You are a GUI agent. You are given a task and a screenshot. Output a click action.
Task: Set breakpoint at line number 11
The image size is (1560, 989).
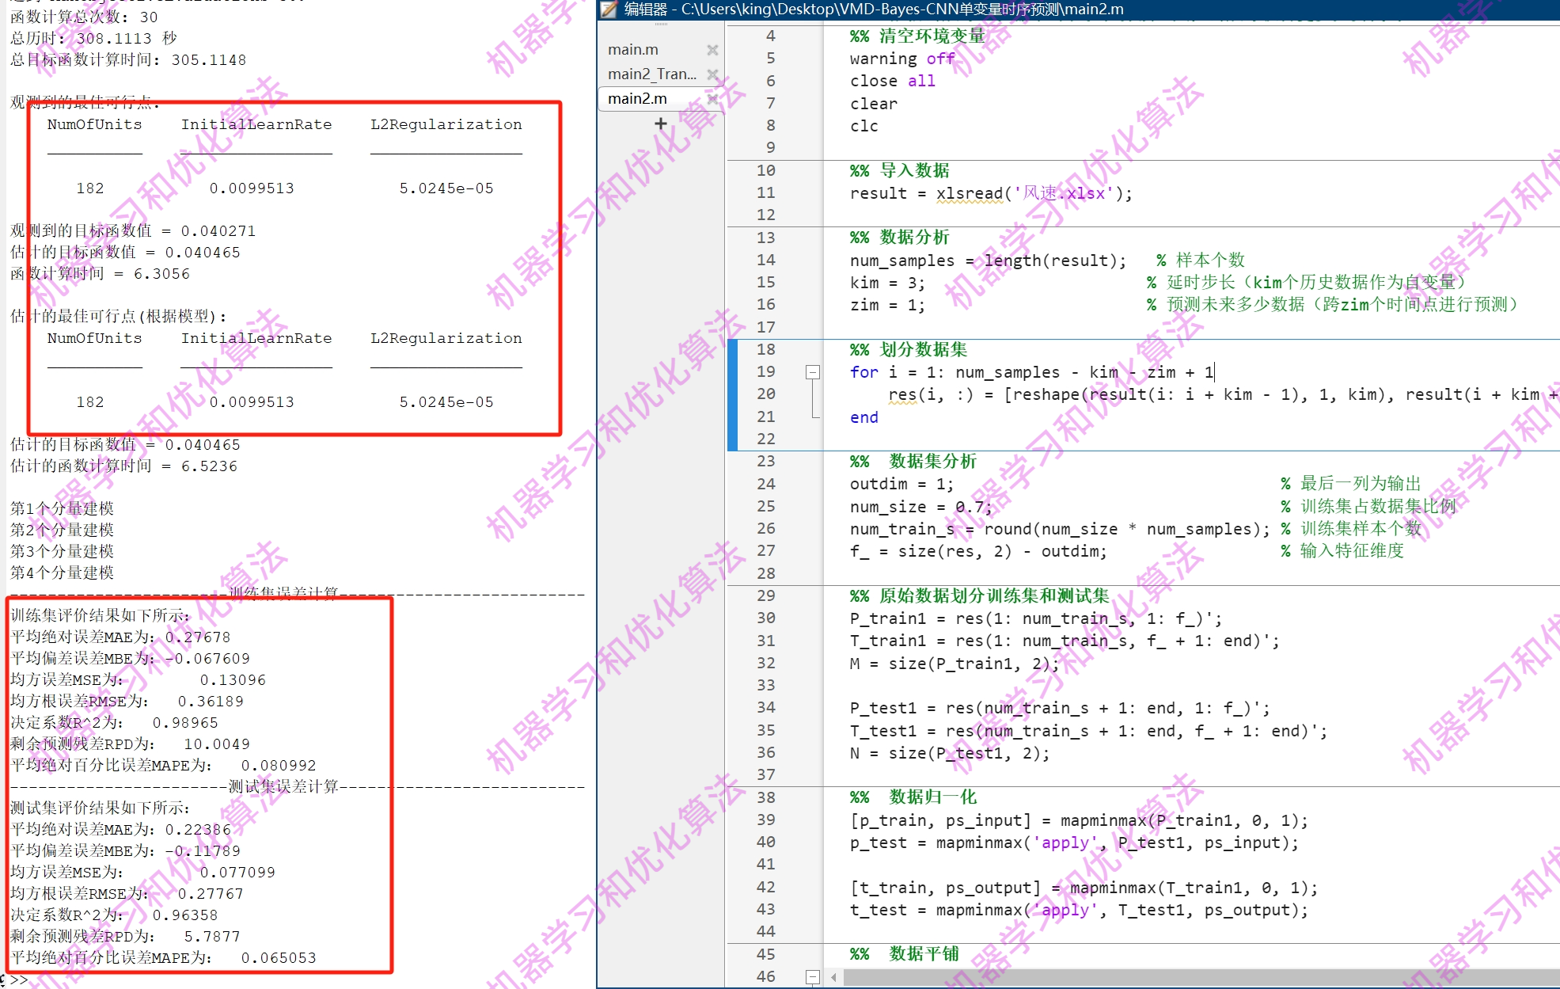pyautogui.click(x=765, y=192)
